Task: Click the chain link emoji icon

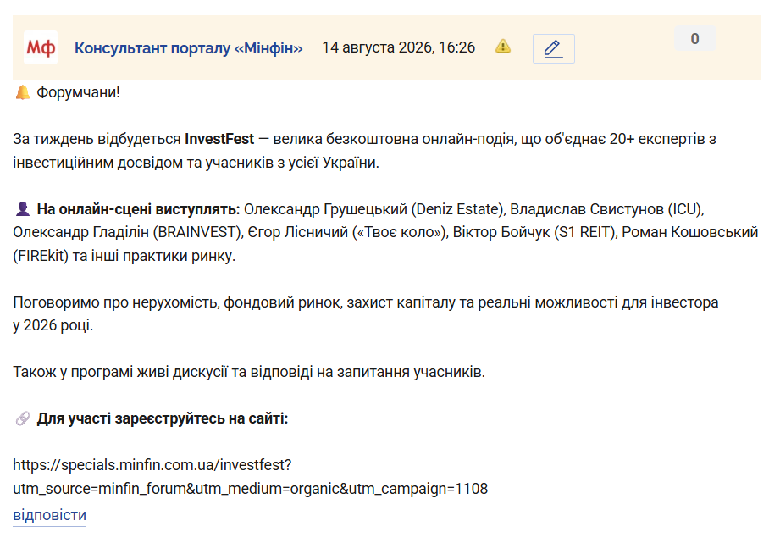Action: (x=23, y=418)
